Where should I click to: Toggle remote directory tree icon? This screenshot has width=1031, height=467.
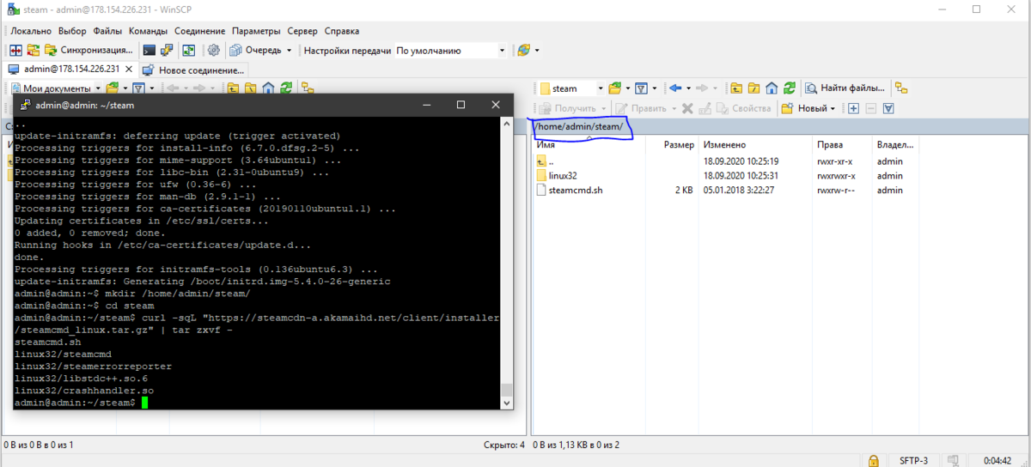pyautogui.click(x=900, y=88)
